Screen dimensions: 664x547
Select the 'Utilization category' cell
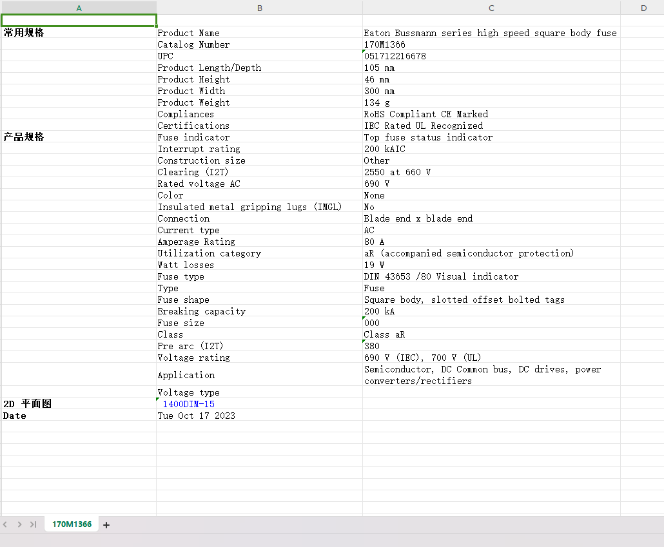(x=260, y=253)
